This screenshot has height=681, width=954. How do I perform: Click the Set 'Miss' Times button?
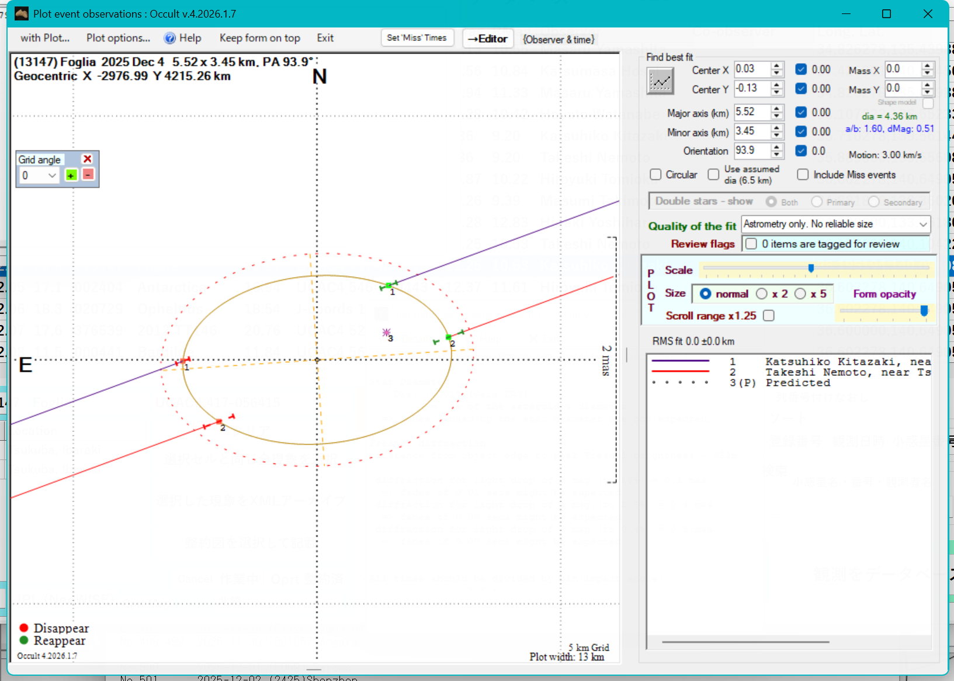[417, 38]
